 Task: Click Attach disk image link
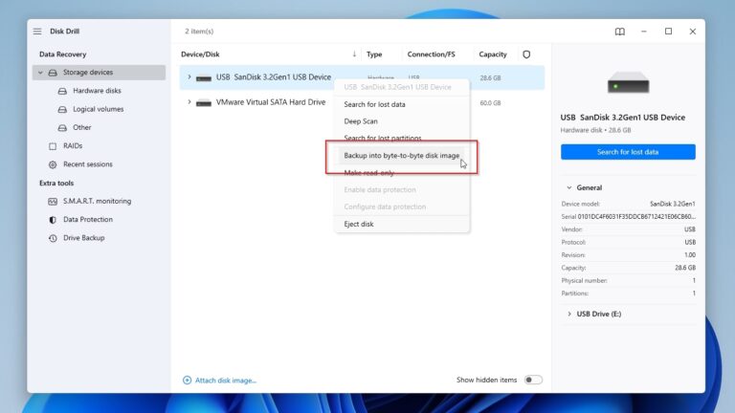click(x=225, y=380)
